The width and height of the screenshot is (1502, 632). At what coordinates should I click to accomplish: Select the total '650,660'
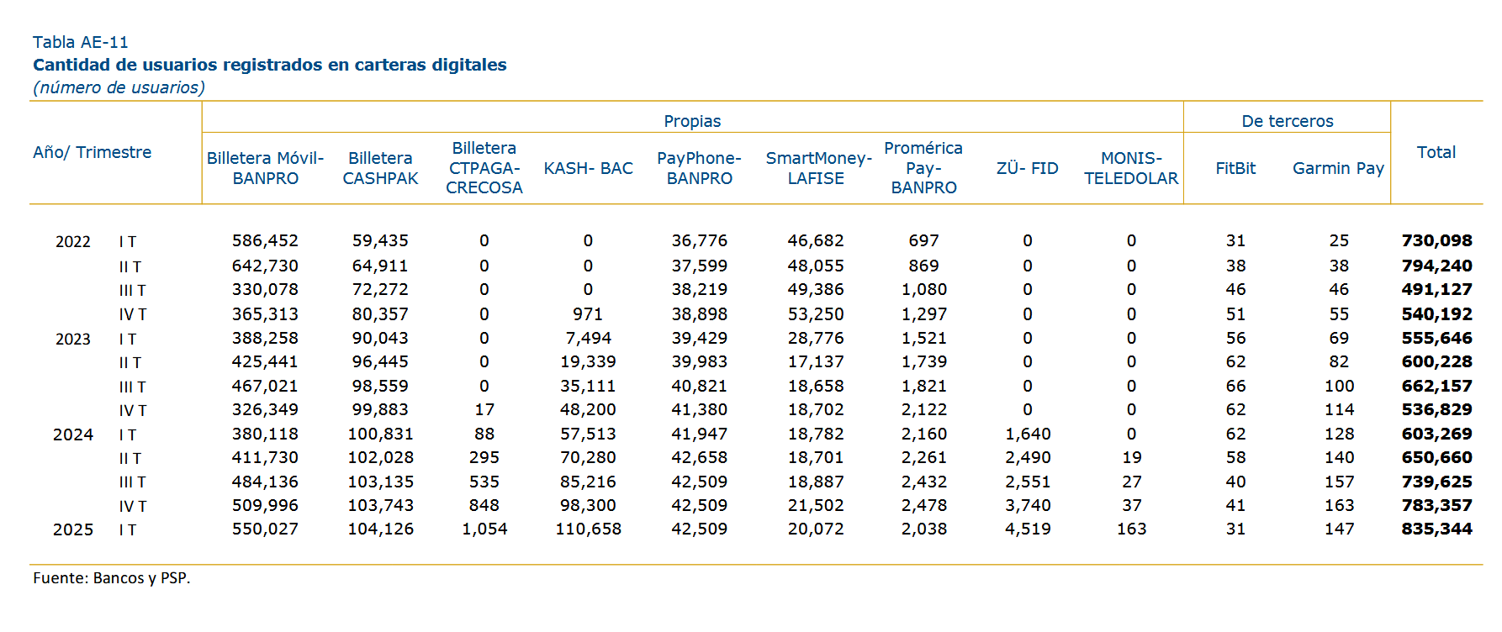coord(1436,458)
